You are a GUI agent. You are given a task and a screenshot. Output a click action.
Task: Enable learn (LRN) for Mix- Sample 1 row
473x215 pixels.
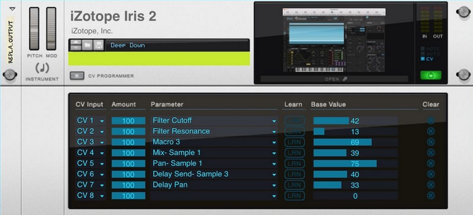pyautogui.click(x=294, y=153)
